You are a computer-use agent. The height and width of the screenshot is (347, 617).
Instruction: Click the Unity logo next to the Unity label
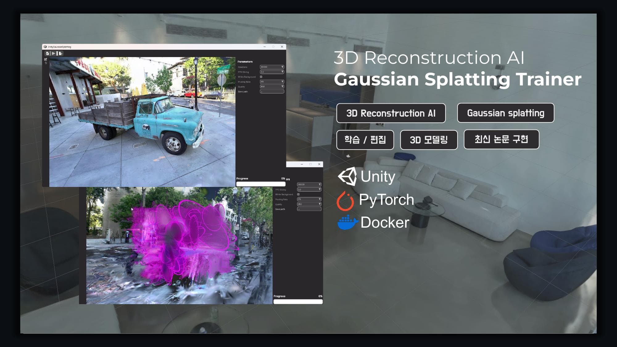(x=348, y=177)
